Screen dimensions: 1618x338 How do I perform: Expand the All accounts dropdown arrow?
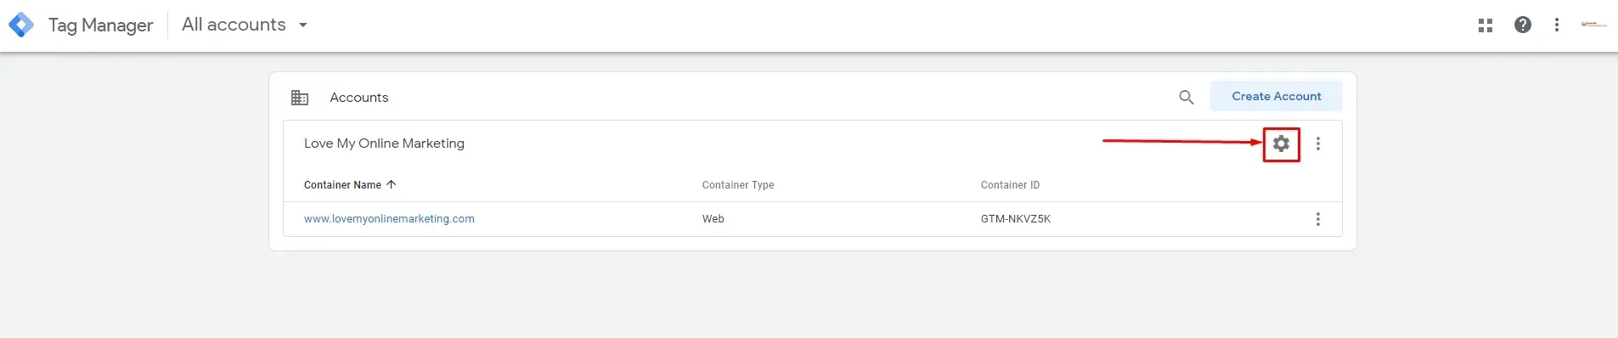[302, 25]
